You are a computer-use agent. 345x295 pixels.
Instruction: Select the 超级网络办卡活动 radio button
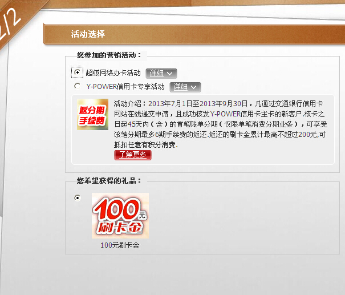tap(77, 72)
